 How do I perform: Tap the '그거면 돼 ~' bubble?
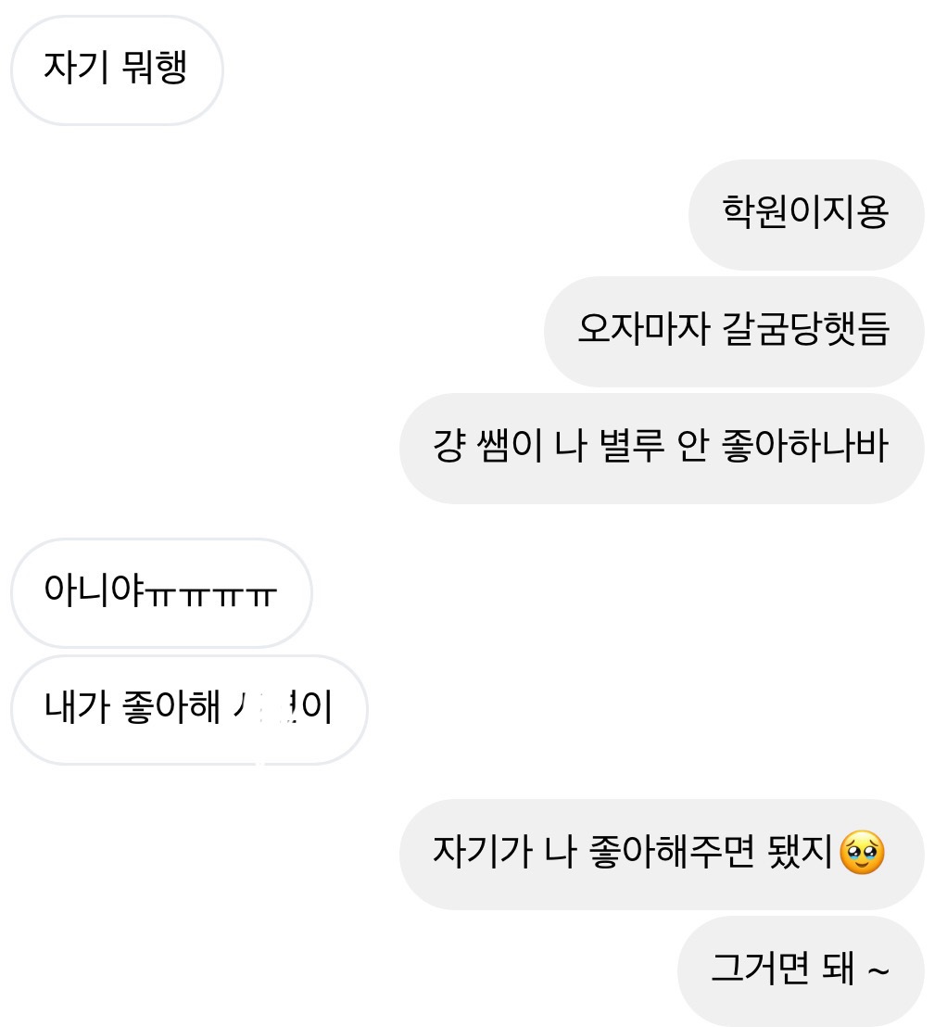point(801,970)
